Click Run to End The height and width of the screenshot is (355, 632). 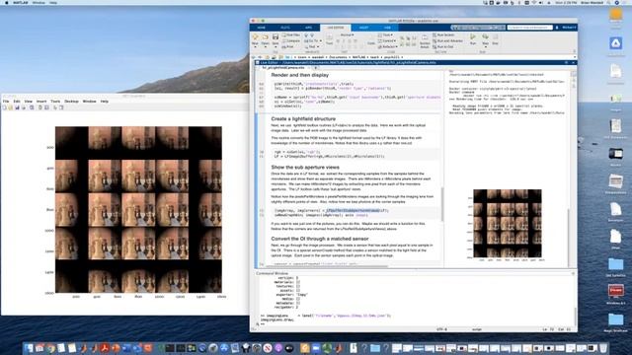pyautogui.click(x=443, y=46)
